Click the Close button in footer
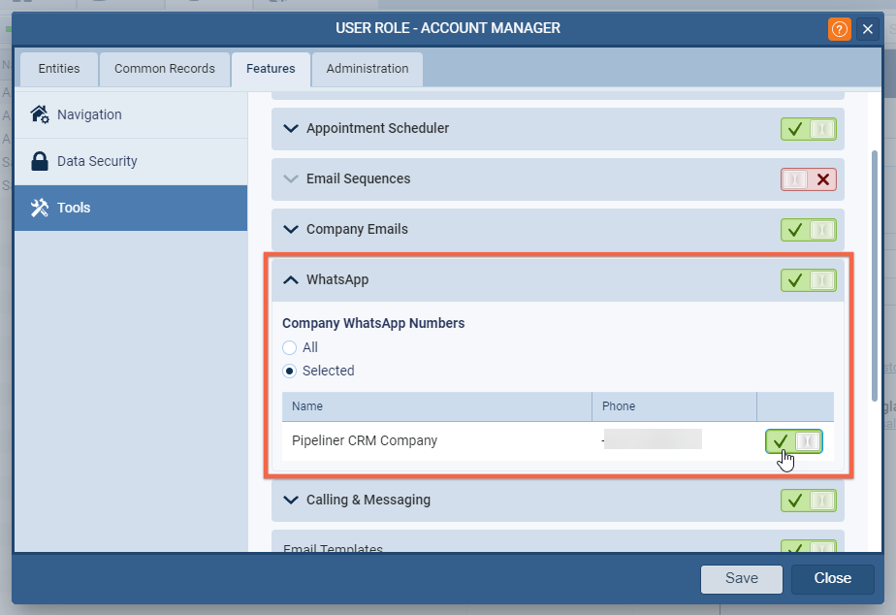This screenshot has height=615, width=896. tap(833, 578)
